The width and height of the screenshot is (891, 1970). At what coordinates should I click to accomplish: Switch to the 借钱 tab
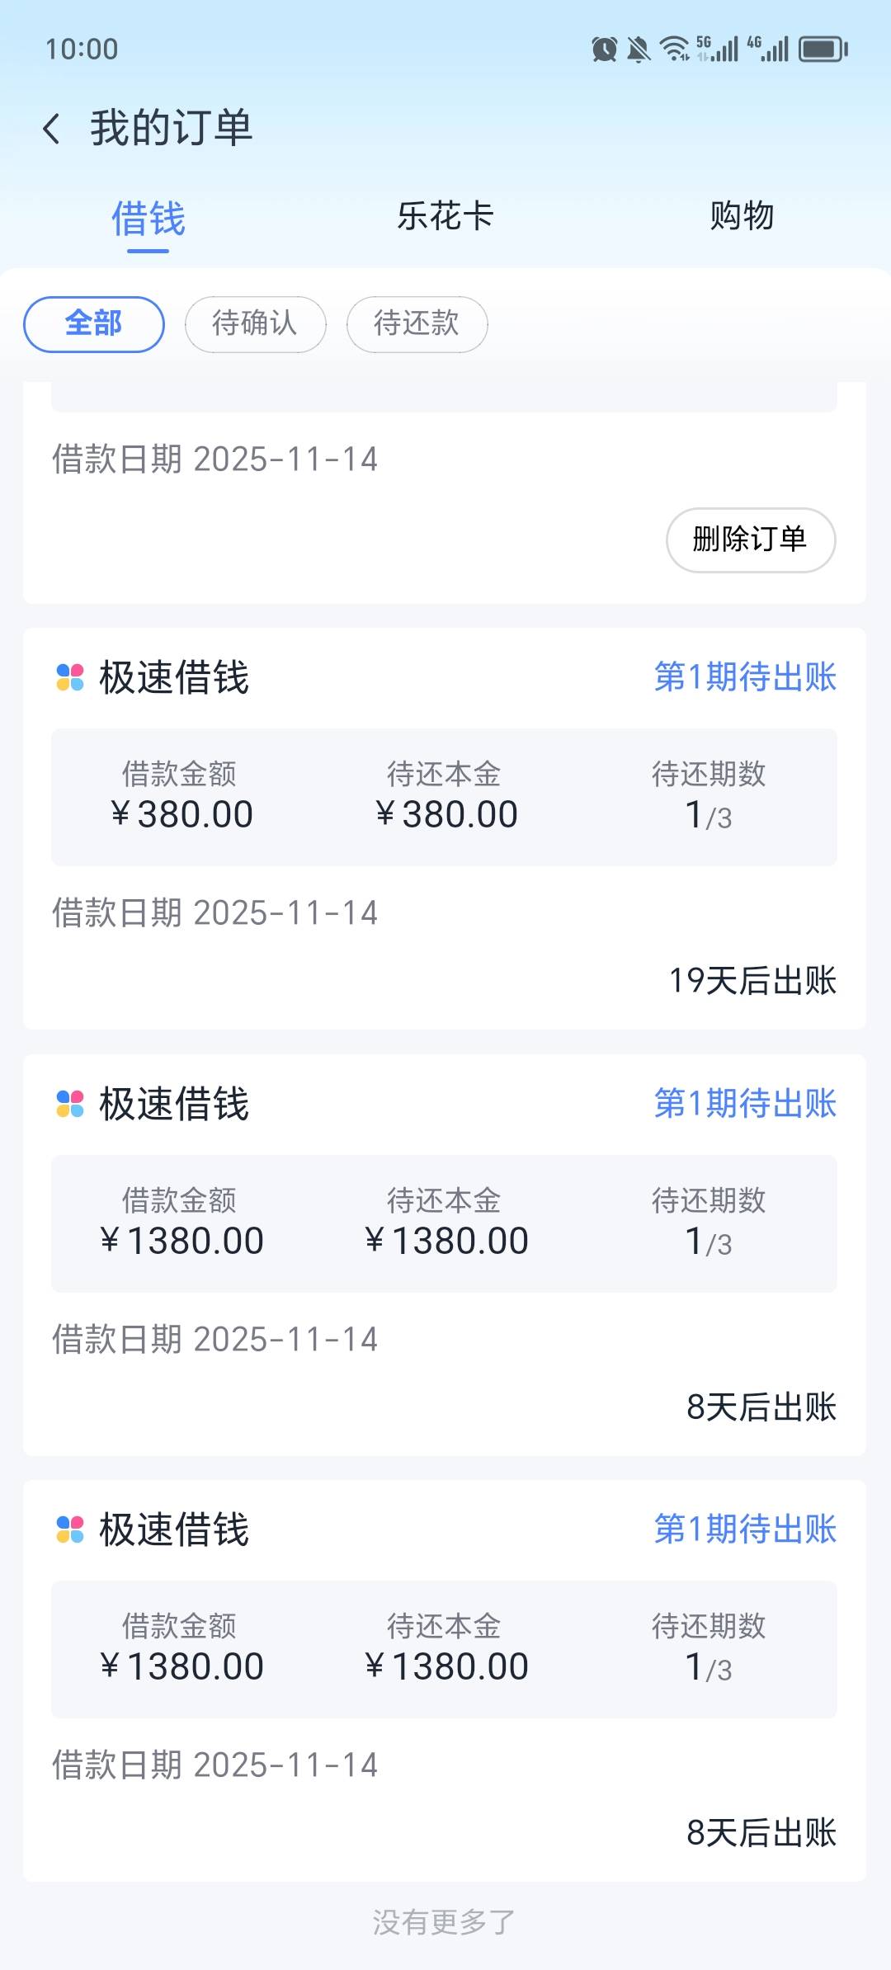(x=148, y=219)
